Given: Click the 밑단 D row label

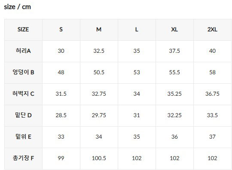Looking at the screenshot, I should (23, 115).
